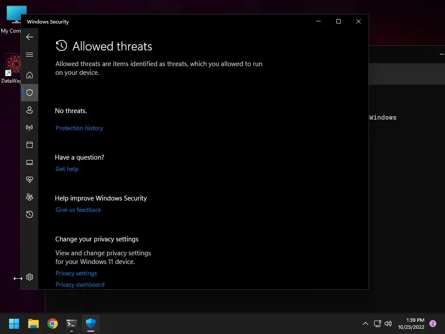Open Protection history clock icon in sidebar
445x334 pixels.
[x=30, y=214]
